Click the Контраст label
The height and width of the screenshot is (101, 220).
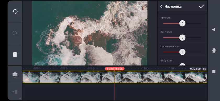click(x=166, y=32)
